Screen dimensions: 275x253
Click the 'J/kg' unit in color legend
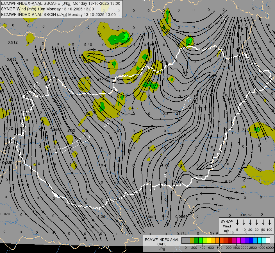coord(162,249)
